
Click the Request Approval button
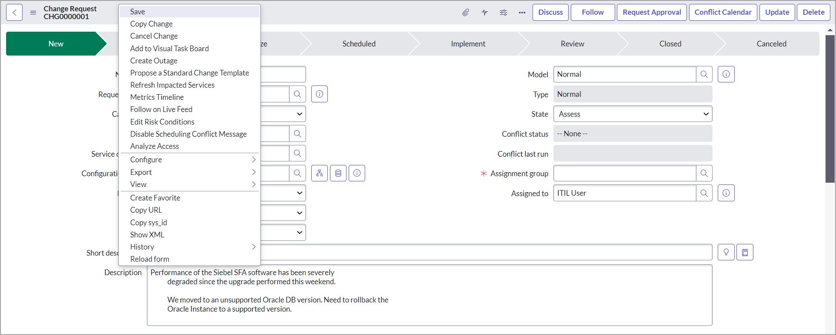click(652, 13)
